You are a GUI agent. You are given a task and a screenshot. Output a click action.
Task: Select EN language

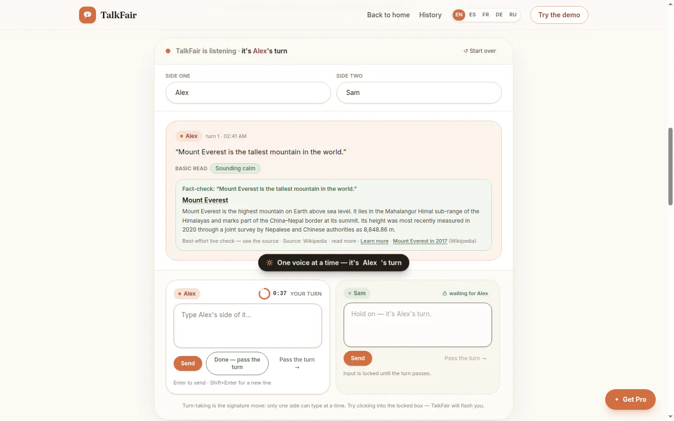[x=459, y=15]
